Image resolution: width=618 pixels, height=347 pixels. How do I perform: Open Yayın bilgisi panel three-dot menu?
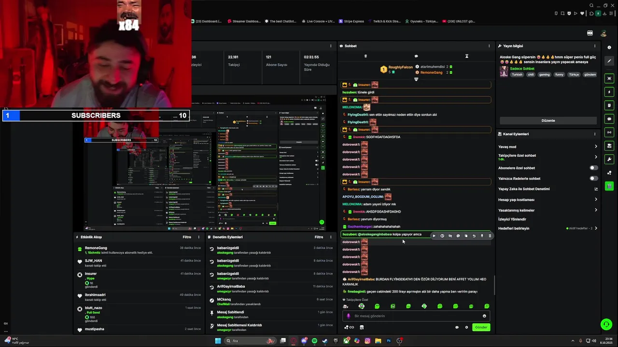(x=595, y=46)
